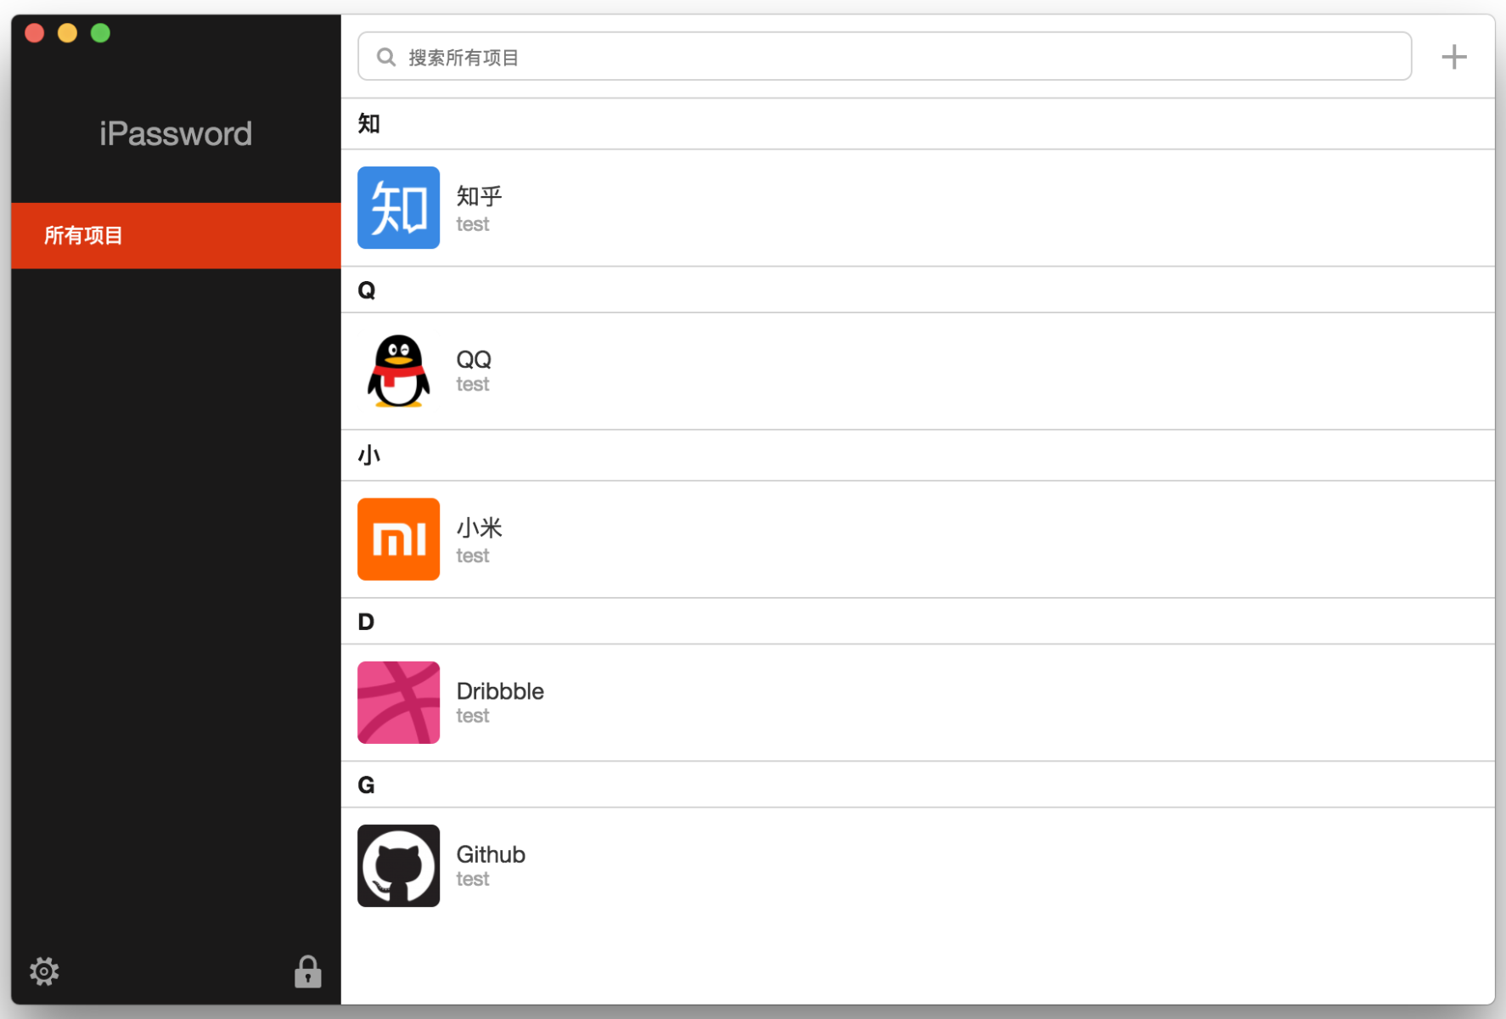Open the QQ penguin icon
Screen dimensions: 1506x1019
tap(398, 371)
